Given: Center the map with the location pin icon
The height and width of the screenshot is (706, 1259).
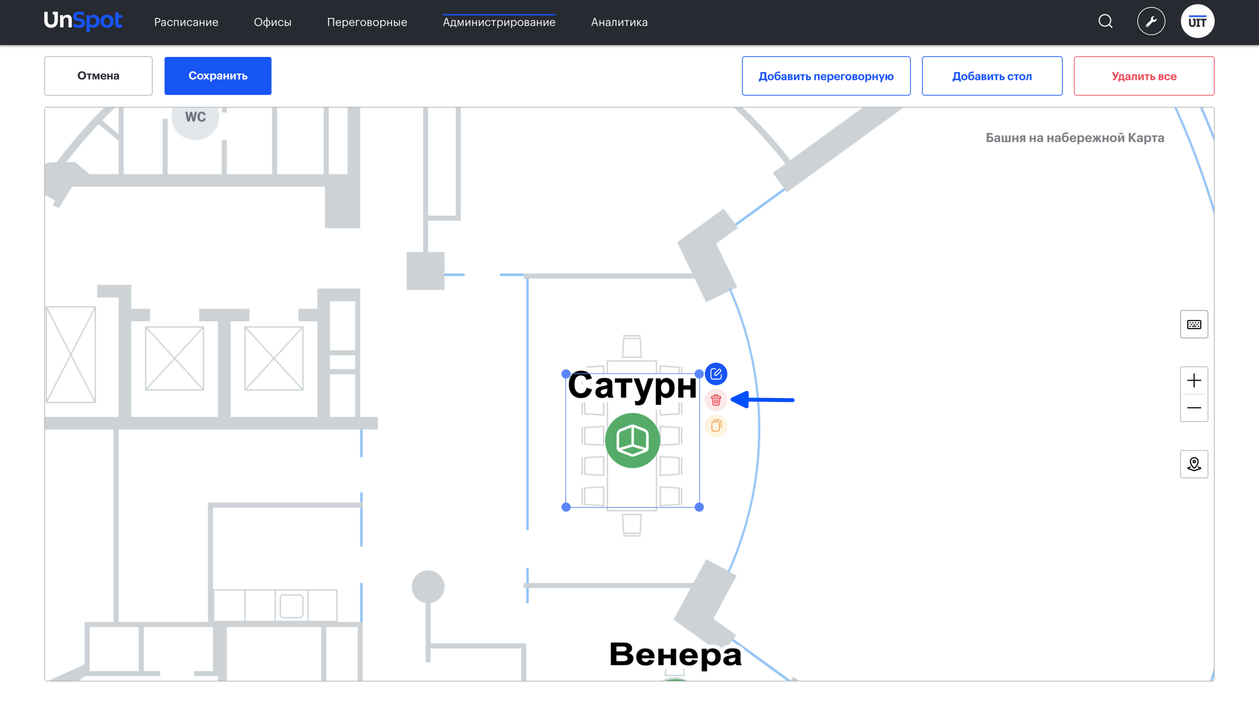Looking at the screenshot, I should tap(1194, 464).
